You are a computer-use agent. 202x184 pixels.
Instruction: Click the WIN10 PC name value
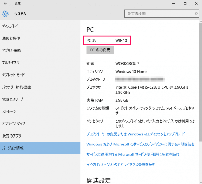click(x=121, y=41)
